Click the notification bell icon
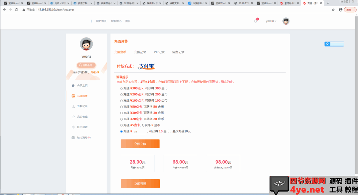Image resolution: width=358 pixels, height=195 pixels. pyautogui.click(x=256, y=21)
